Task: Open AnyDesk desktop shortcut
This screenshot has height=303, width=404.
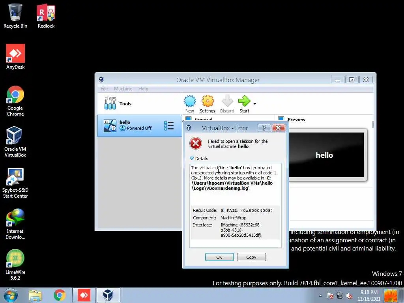Action: 15,57
